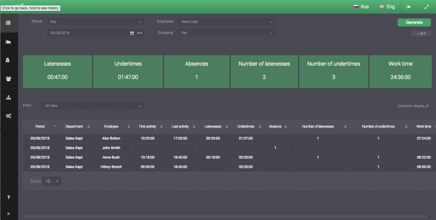Open the Employee dropdown showing Sales Dept
436x220 pixels.
pos(227,22)
